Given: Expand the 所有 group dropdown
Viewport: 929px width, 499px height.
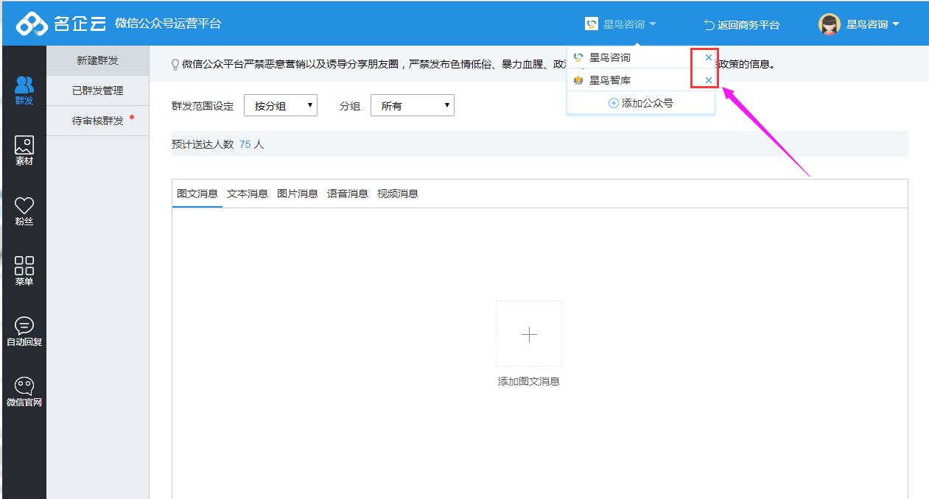Looking at the screenshot, I should [412, 106].
